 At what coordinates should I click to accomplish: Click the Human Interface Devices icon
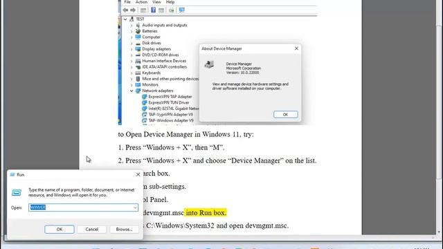[138, 61]
